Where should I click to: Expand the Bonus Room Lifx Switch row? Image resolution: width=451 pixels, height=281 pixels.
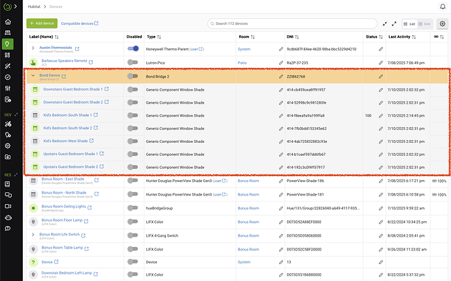click(33, 234)
